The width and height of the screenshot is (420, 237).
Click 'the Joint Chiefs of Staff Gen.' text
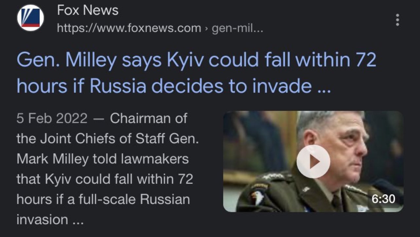pos(107,139)
